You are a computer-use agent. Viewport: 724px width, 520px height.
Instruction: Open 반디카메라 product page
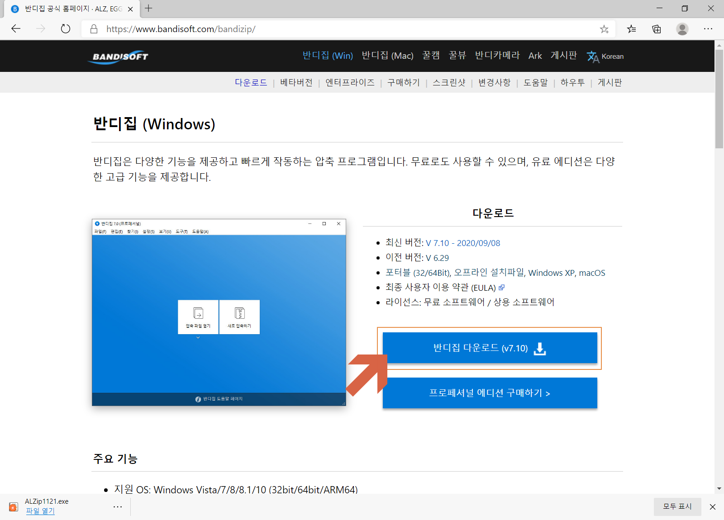[x=497, y=56]
